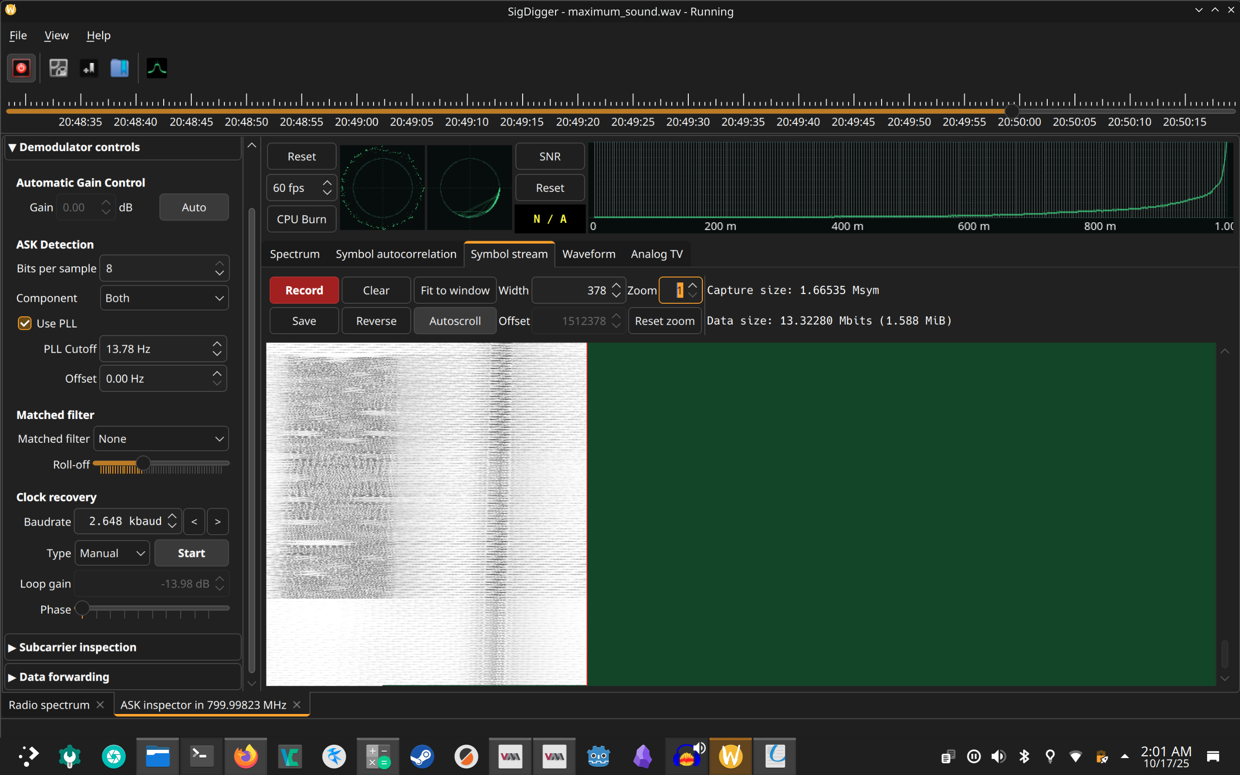Screen dimensions: 1240x775
Task: Close the ASK inspector tab
Action: click(x=296, y=705)
